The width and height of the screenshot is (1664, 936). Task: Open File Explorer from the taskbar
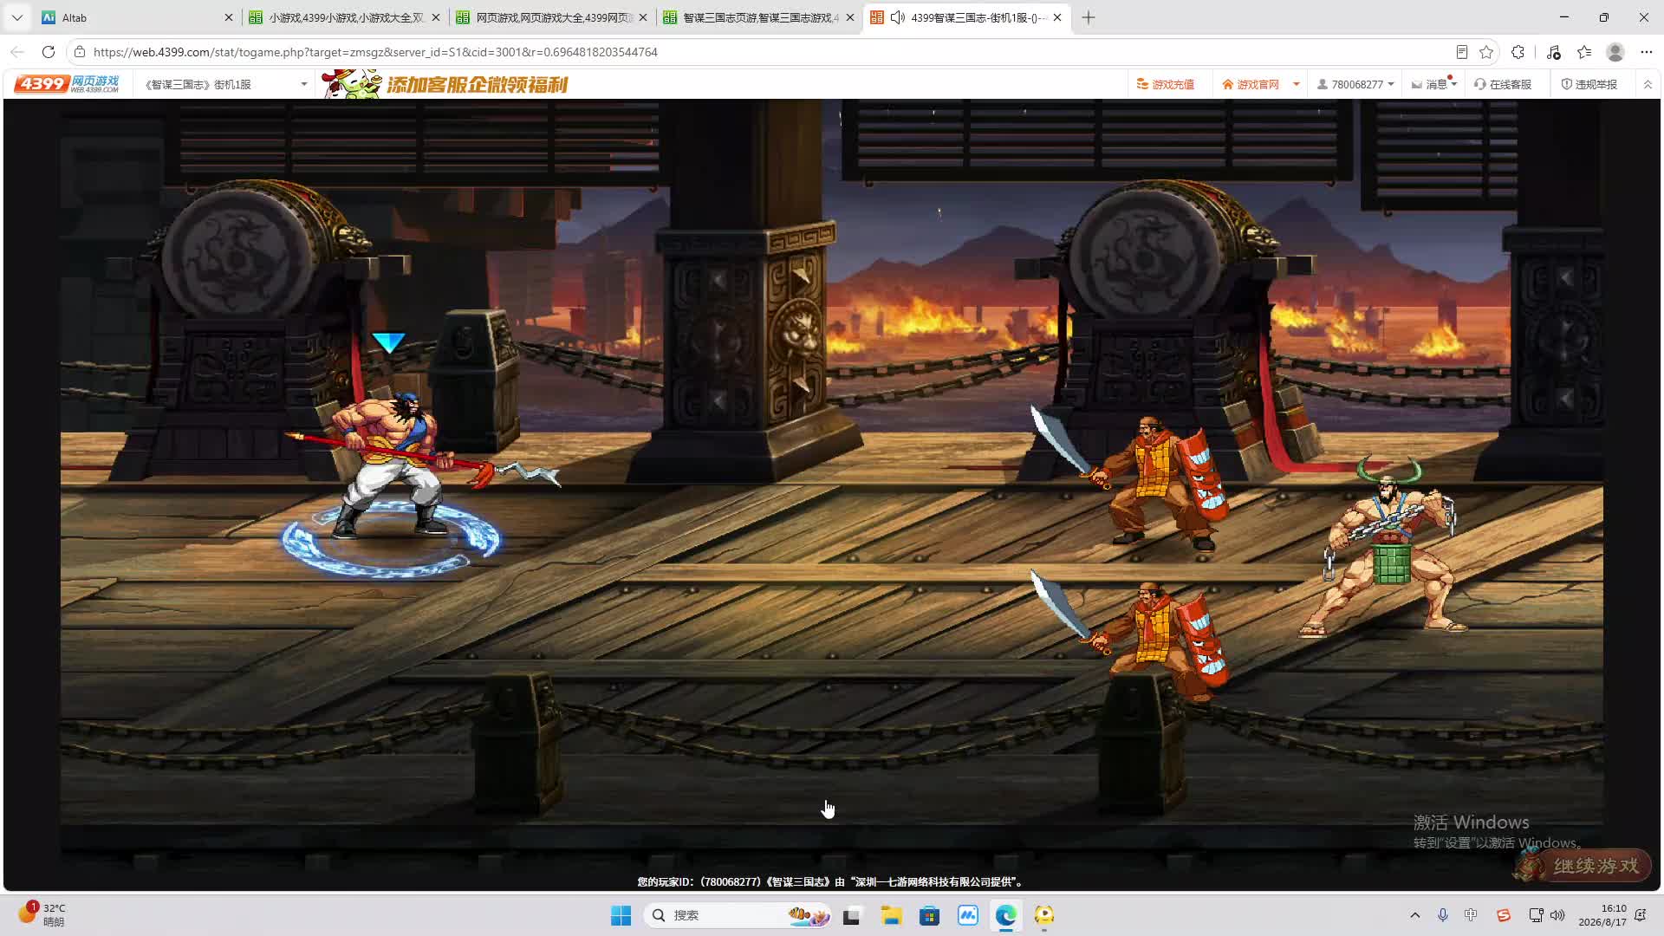(x=891, y=915)
